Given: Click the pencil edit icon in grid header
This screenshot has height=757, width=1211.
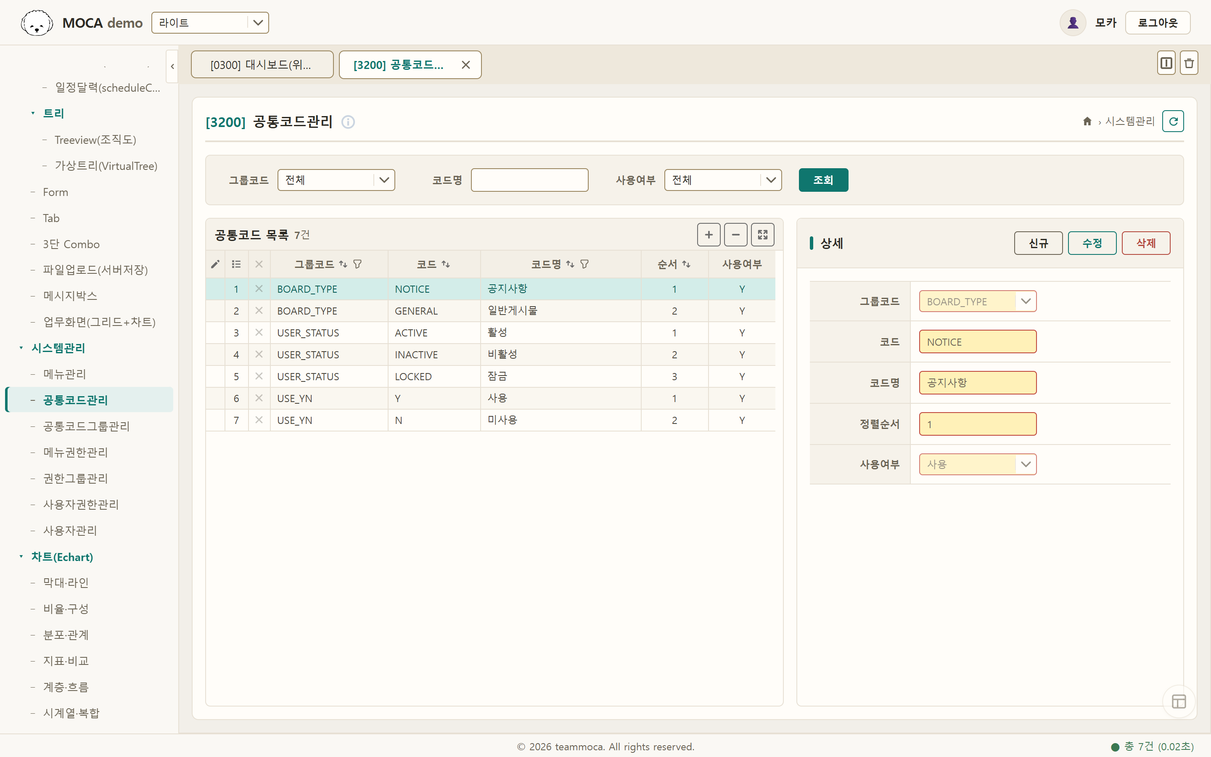Looking at the screenshot, I should pyautogui.click(x=215, y=264).
